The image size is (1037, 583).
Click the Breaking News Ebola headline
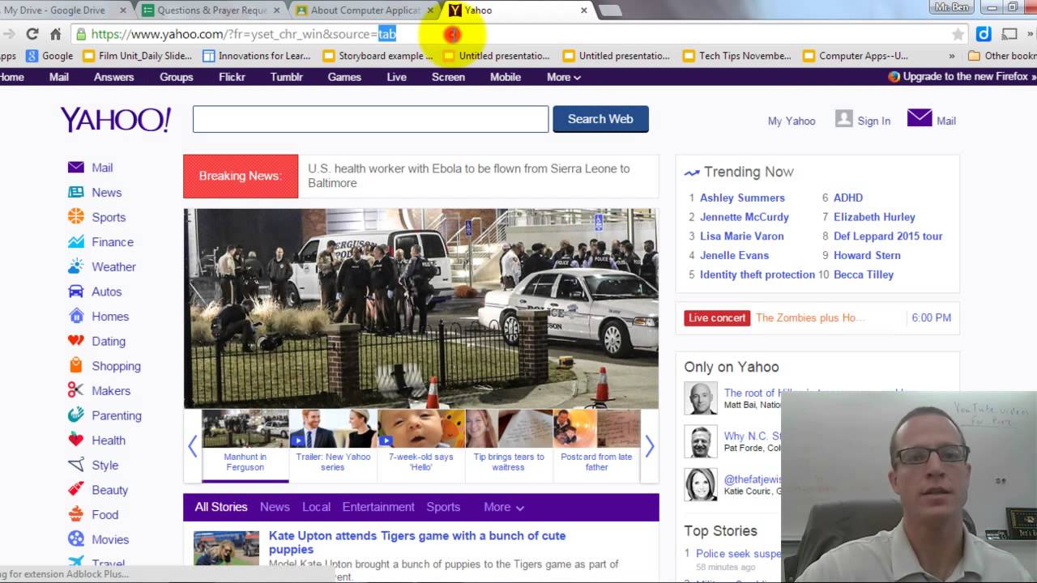[x=469, y=176]
